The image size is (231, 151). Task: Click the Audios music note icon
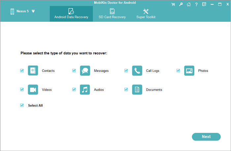click(x=85, y=89)
